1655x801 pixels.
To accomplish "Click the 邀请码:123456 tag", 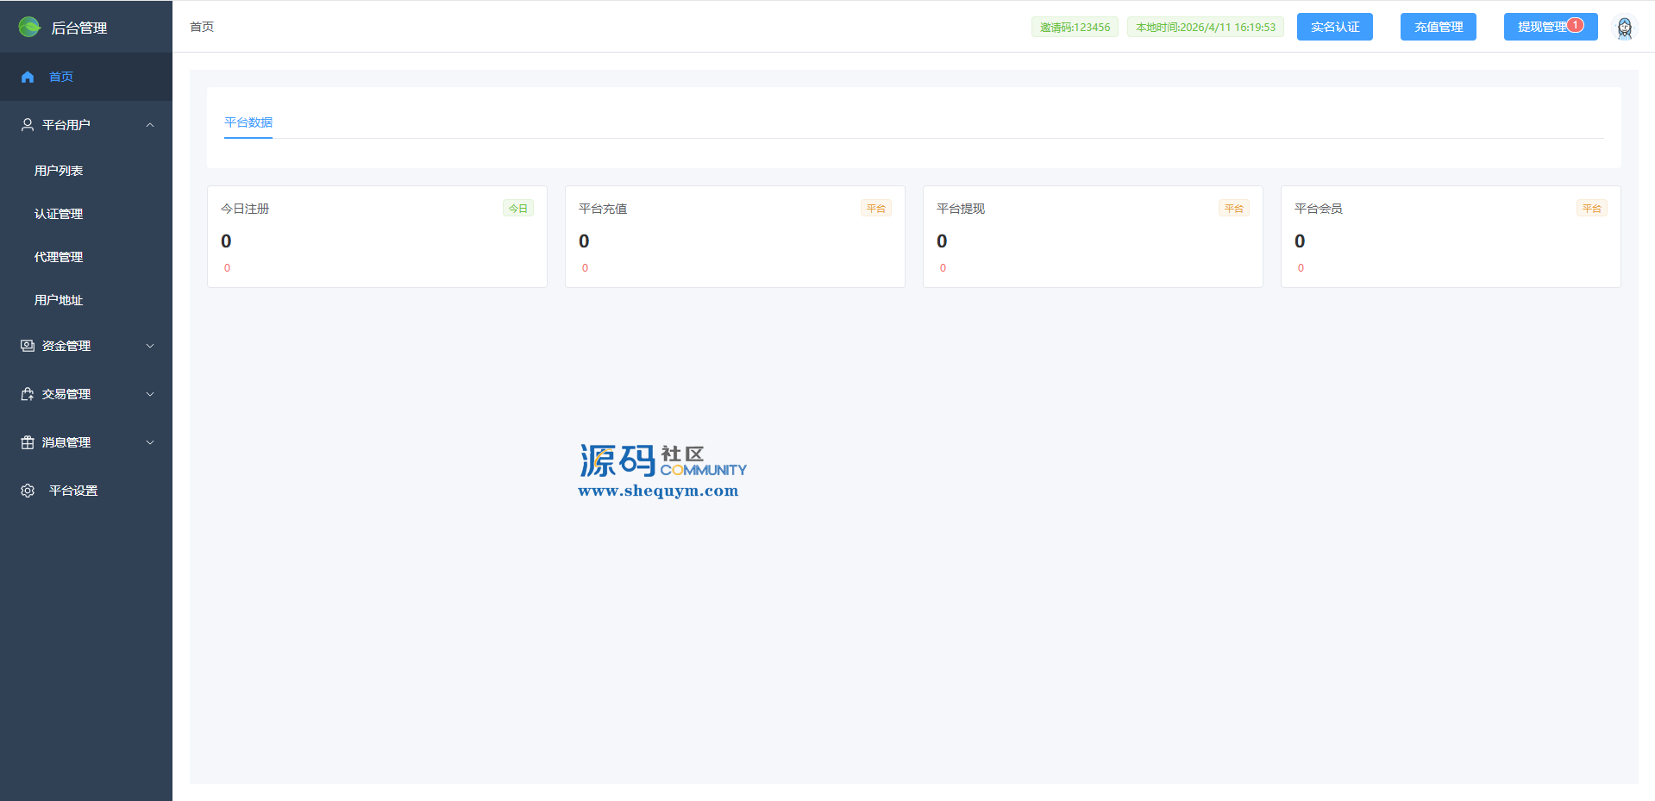I will click(1075, 27).
